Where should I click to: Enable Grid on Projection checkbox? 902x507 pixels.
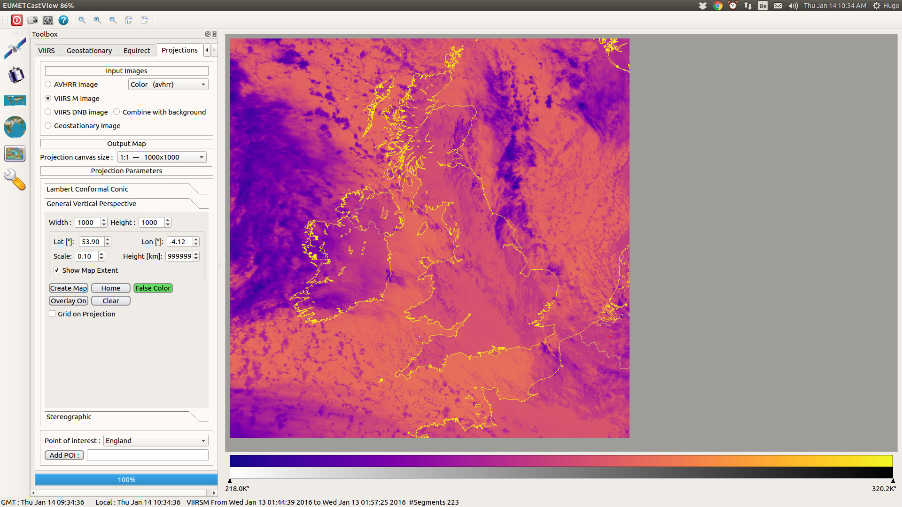coord(52,314)
